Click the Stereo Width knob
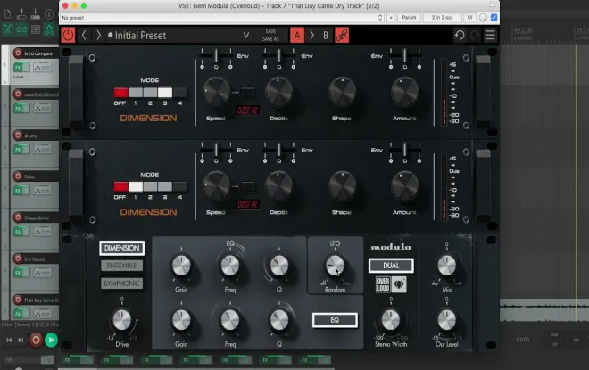This screenshot has height=370, width=589. [x=391, y=320]
